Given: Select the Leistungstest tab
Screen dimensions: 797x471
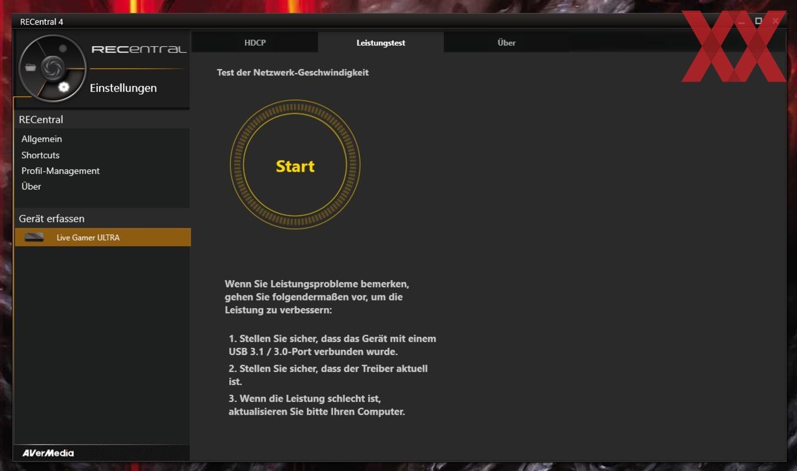Looking at the screenshot, I should [x=381, y=43].
